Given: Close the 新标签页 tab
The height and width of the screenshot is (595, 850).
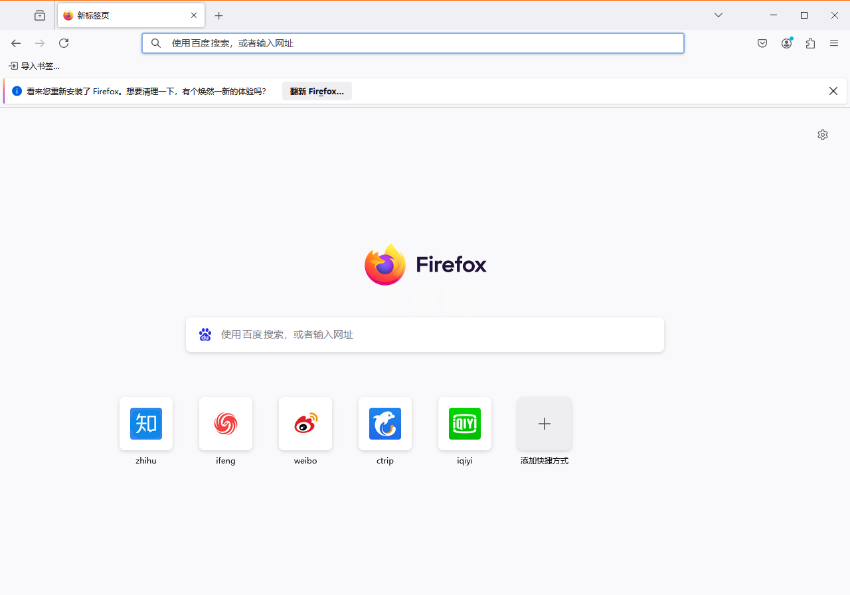Looking at the screenshot, I should point(194,15).
